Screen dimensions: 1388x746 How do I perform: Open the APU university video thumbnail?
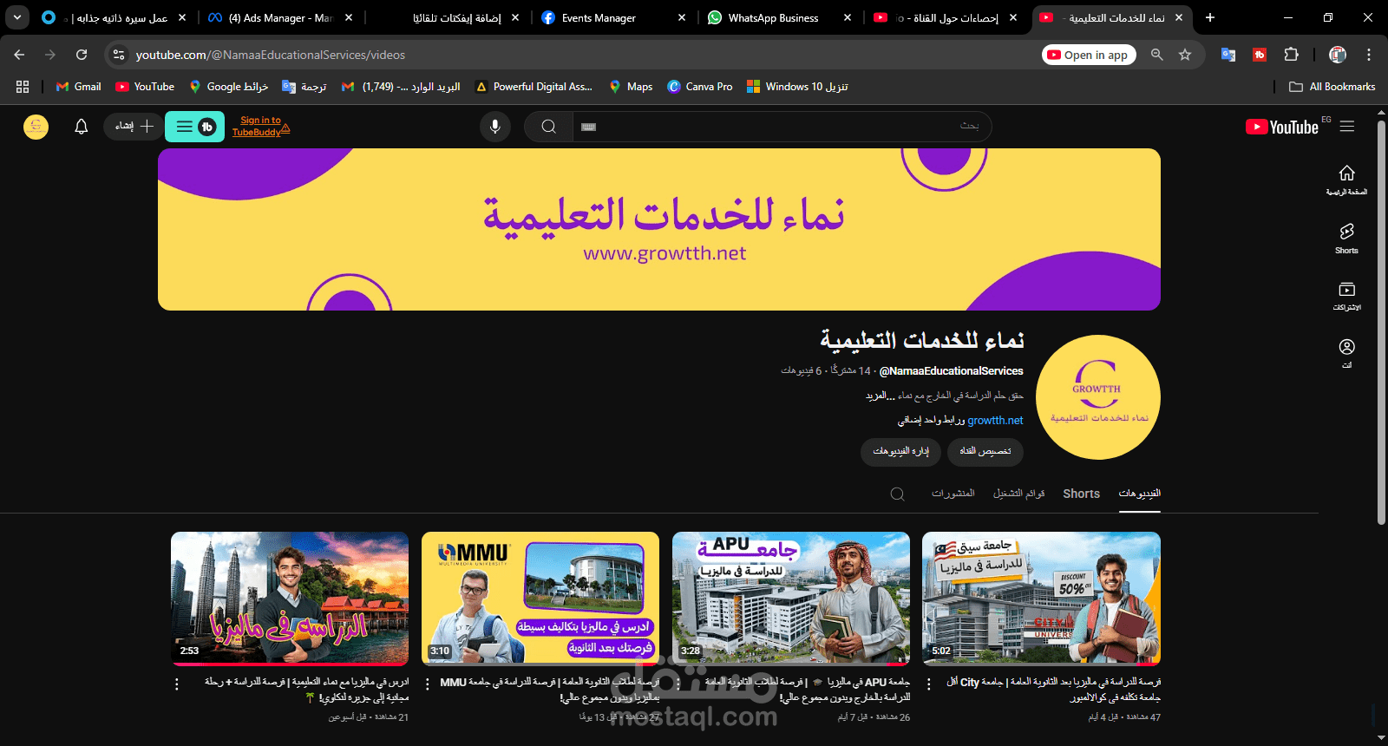(x=791, y=599)
